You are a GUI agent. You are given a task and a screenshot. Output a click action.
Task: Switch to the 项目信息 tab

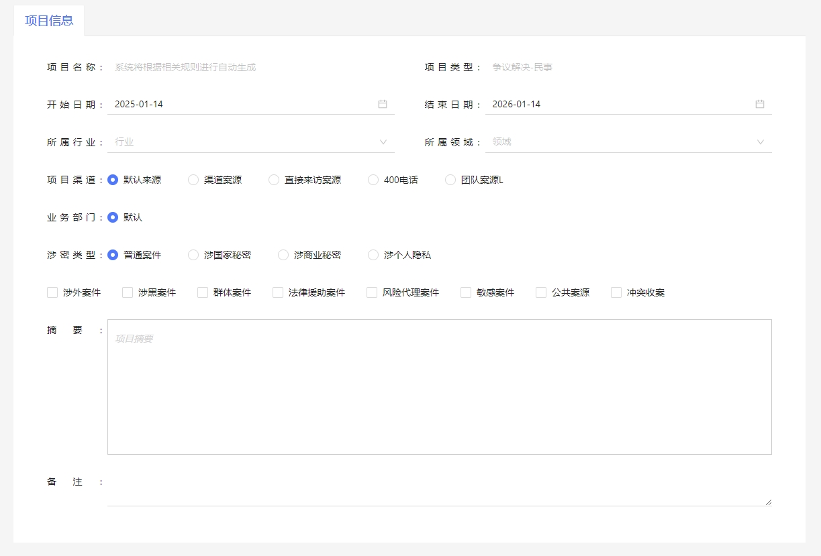pyautogui.click(x=49, y=20)
